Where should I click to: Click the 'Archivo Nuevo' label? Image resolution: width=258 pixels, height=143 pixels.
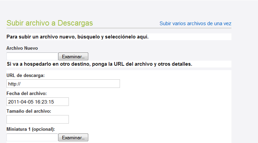click(x=22, y=48)
